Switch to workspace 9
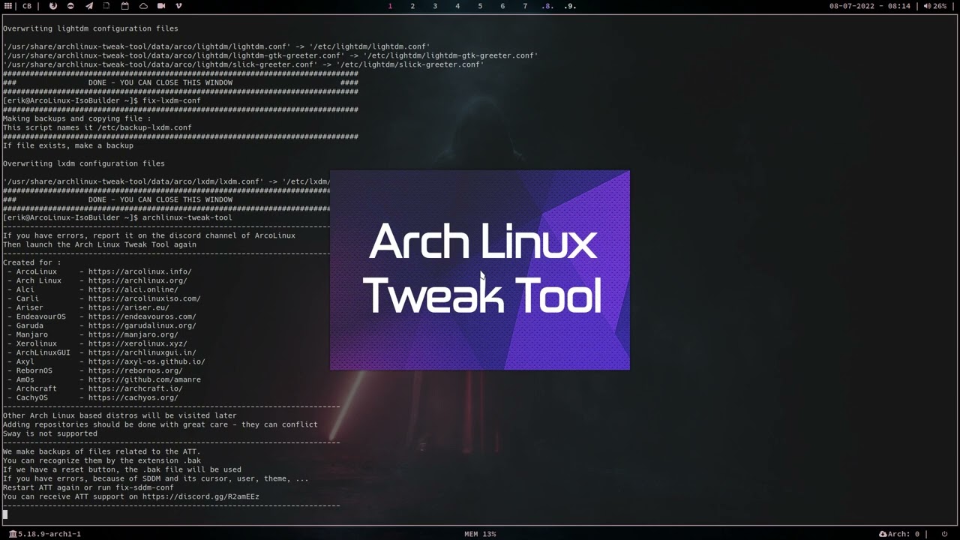960x540 pixels. [570, 6]
